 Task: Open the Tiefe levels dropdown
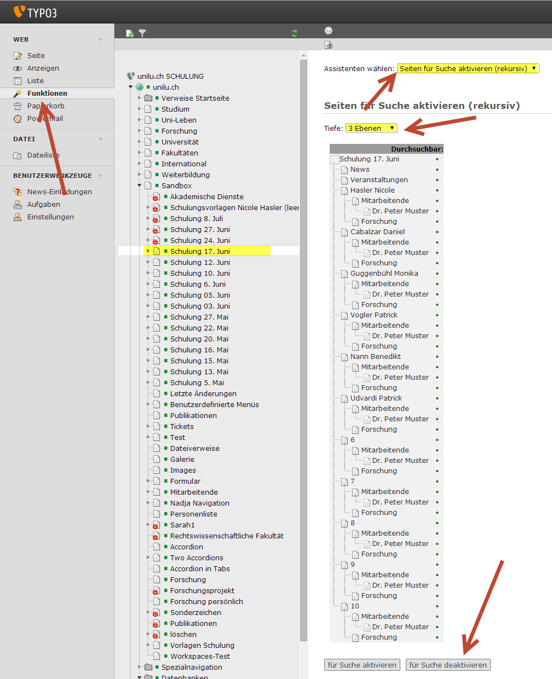371,128
